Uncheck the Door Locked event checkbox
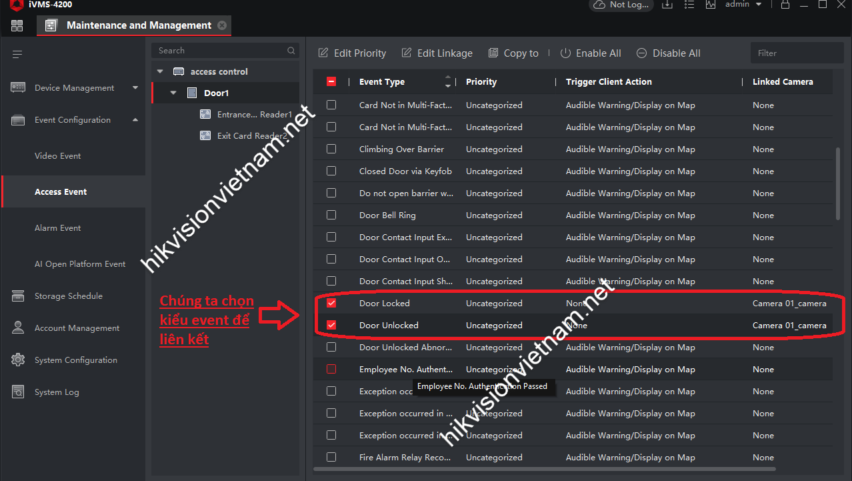The height and width of the screenshot is (481, 852). coord(331,304)
